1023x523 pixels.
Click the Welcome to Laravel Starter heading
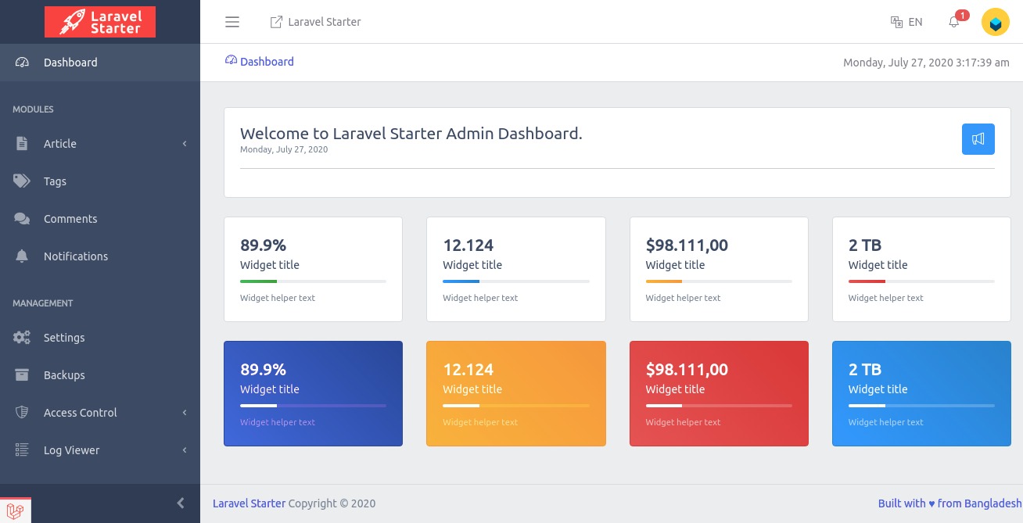[x=411, y=134]
